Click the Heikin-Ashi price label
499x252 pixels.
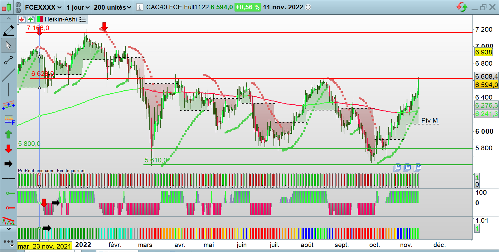pos(61,19)
